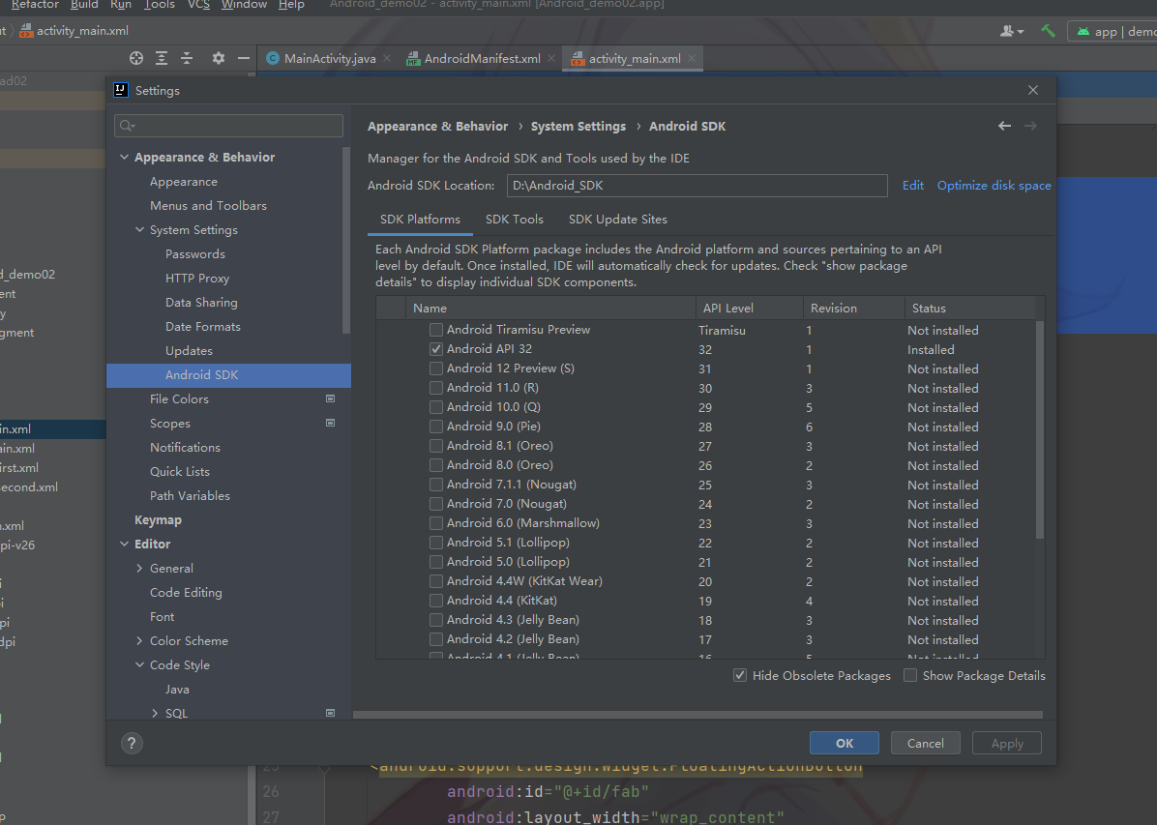Screen dimensions: 1157x825
Task: Click project-level marker icon next to Scopes
Action: [331, 423]
